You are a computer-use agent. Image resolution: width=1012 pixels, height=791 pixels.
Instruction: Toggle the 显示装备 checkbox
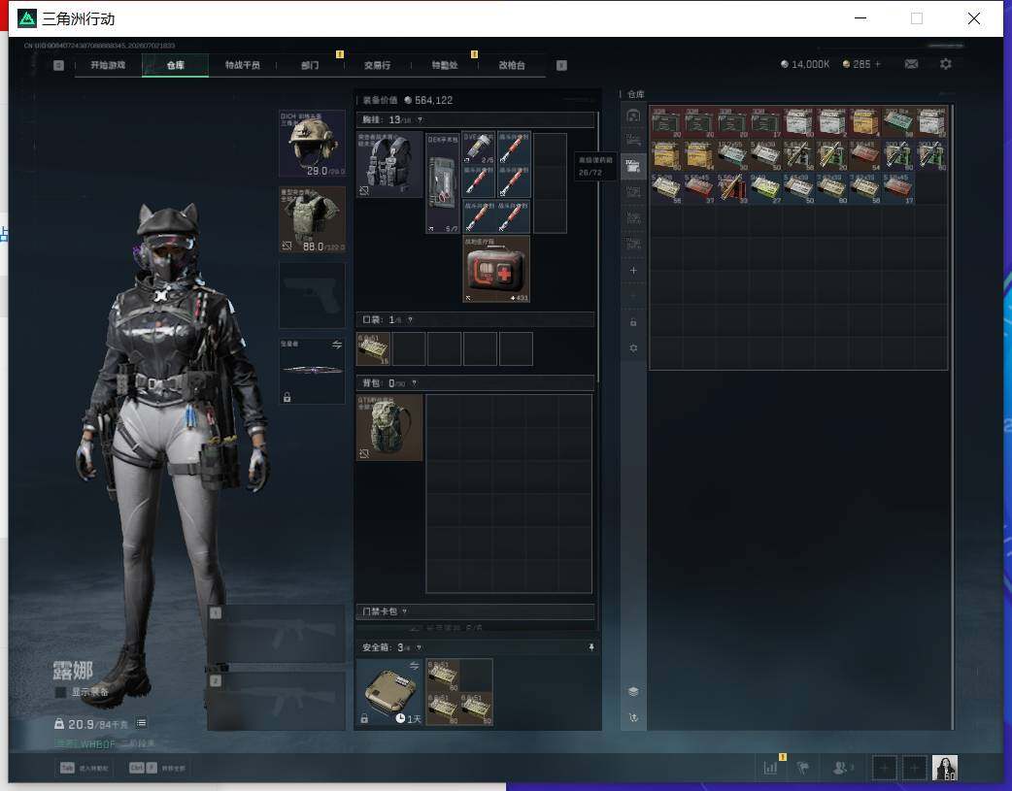tap(60, 692)
